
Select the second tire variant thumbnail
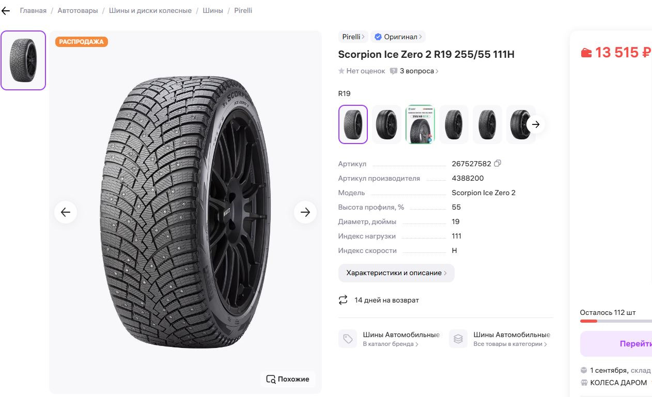[x=386, y=124]
